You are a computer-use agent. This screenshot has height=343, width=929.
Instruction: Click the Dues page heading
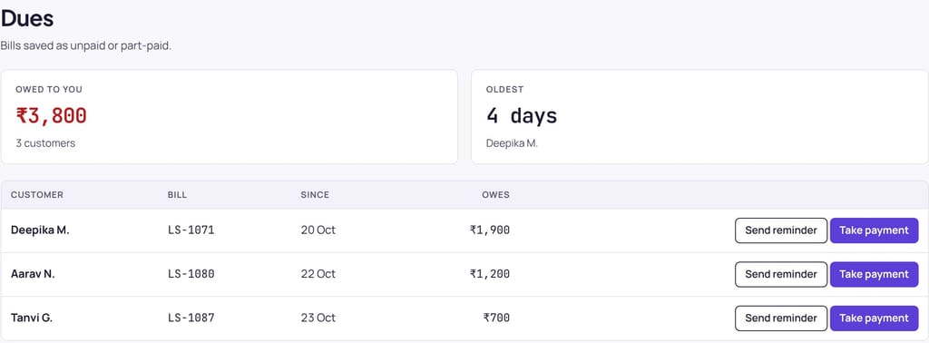tap(27, 19)
